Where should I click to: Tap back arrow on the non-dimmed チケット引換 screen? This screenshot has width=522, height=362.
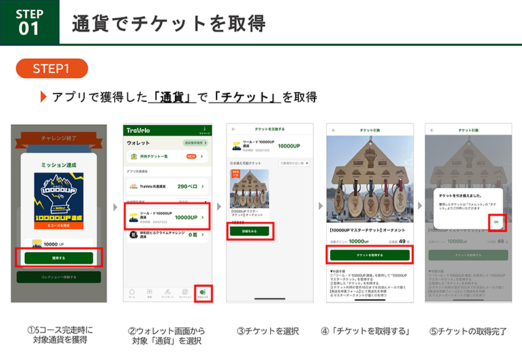[x=333, y=129]
